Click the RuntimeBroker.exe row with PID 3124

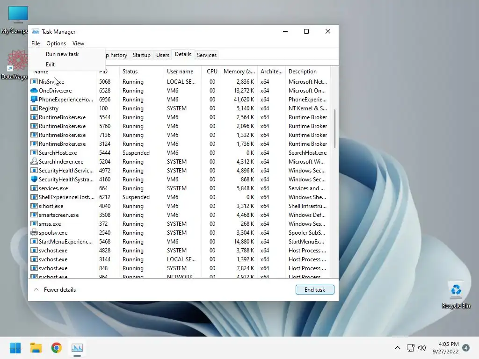(x=180, y=144)
